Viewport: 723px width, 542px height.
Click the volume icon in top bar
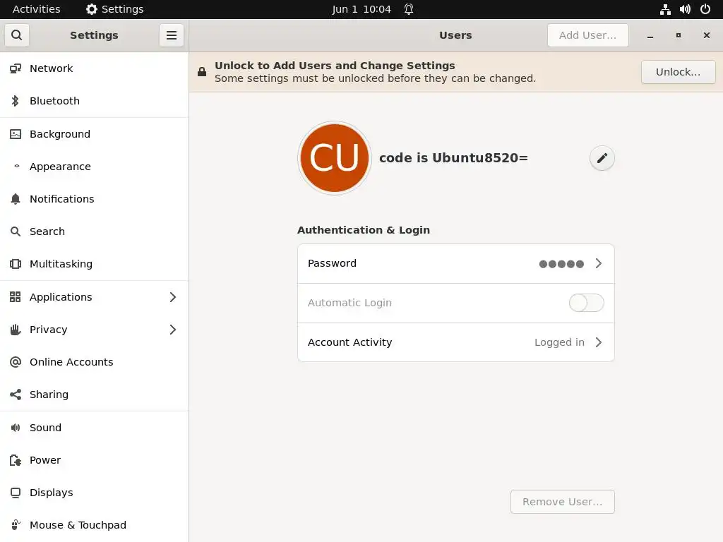point(685,9)
